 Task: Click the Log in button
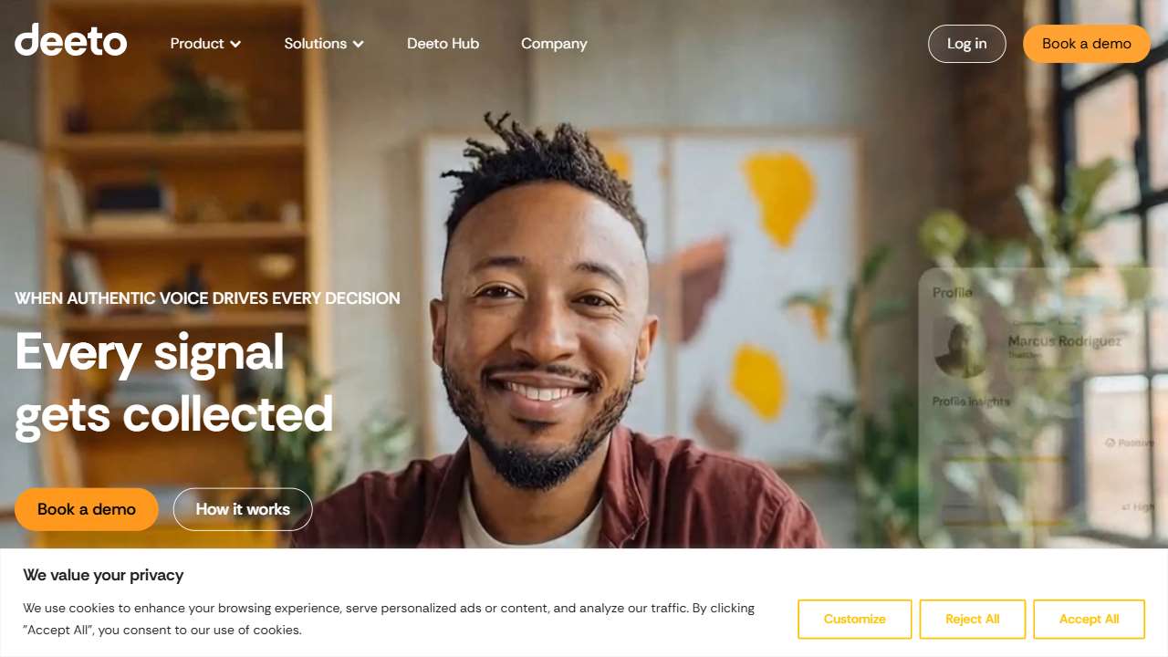pos(967,44)
